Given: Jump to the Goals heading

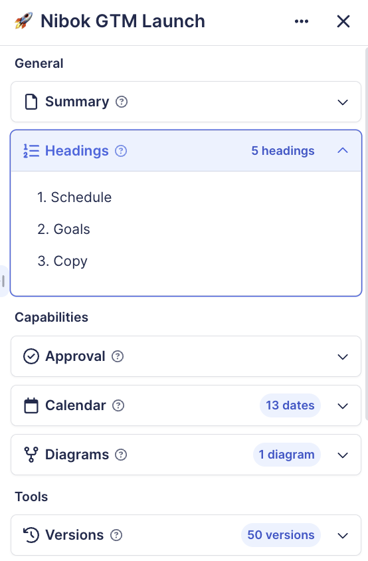Looking at the screenshot, I should pos(64,229).
